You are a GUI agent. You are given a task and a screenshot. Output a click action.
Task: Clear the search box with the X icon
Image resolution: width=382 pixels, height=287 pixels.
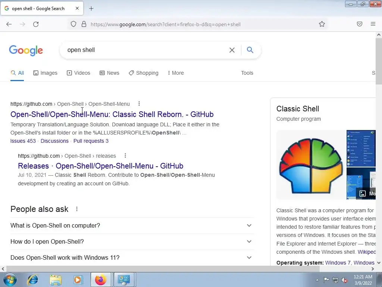232,50
